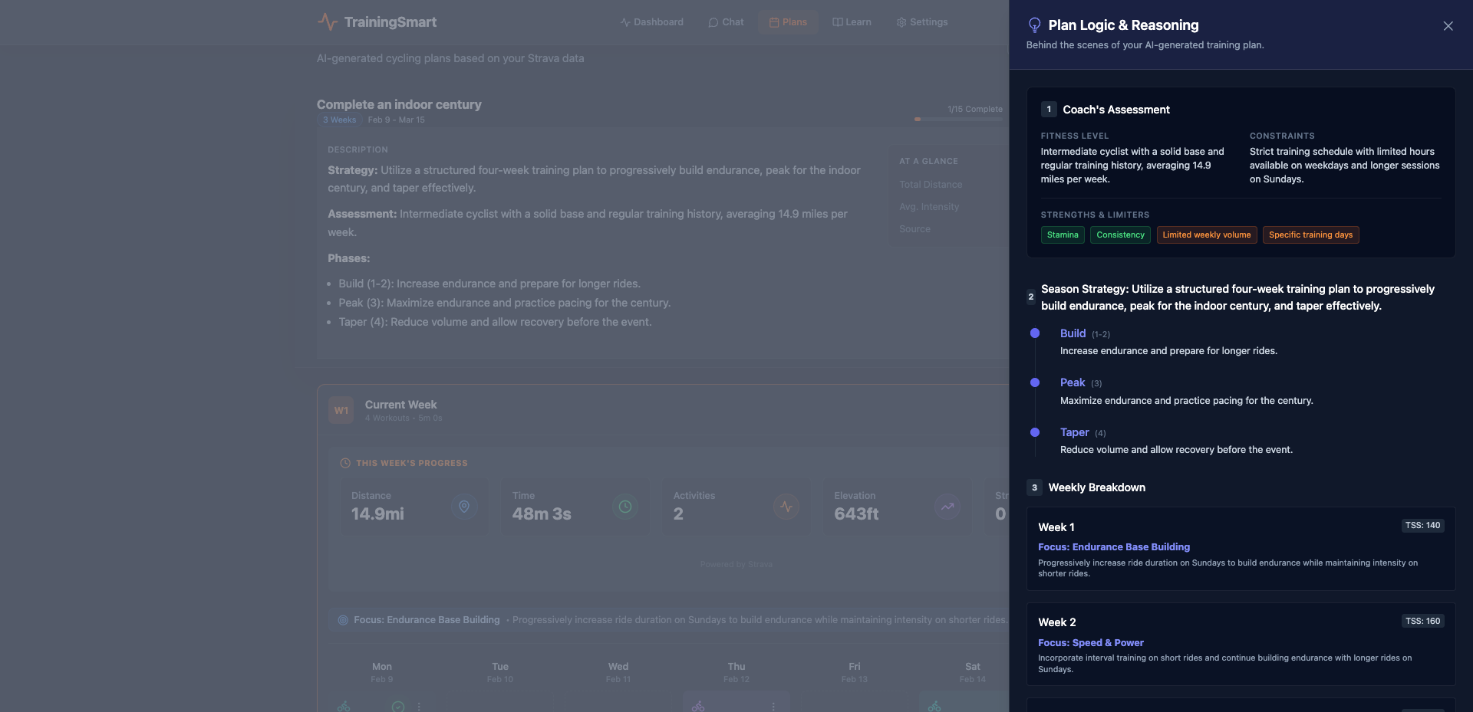Click the Focus: Speed & Power heading
Viewport: 1473px width, 712px height.
(1091, 643)
